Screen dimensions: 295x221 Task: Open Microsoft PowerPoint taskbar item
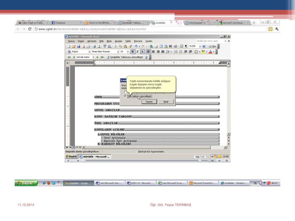tap(203, 183)
